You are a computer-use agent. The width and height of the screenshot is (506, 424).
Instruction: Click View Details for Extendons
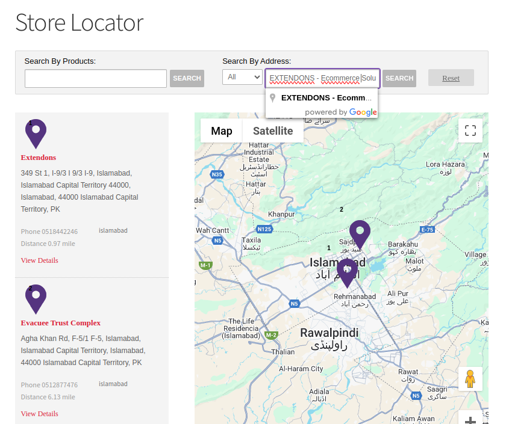(x=39, y=260)
